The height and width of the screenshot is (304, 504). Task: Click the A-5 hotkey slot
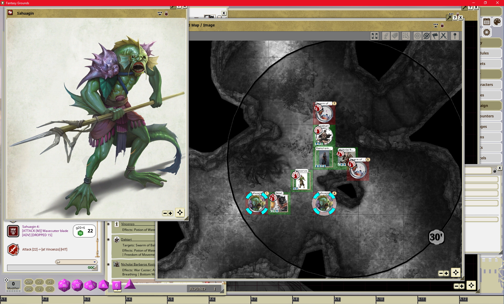click(x=188, y=300)
